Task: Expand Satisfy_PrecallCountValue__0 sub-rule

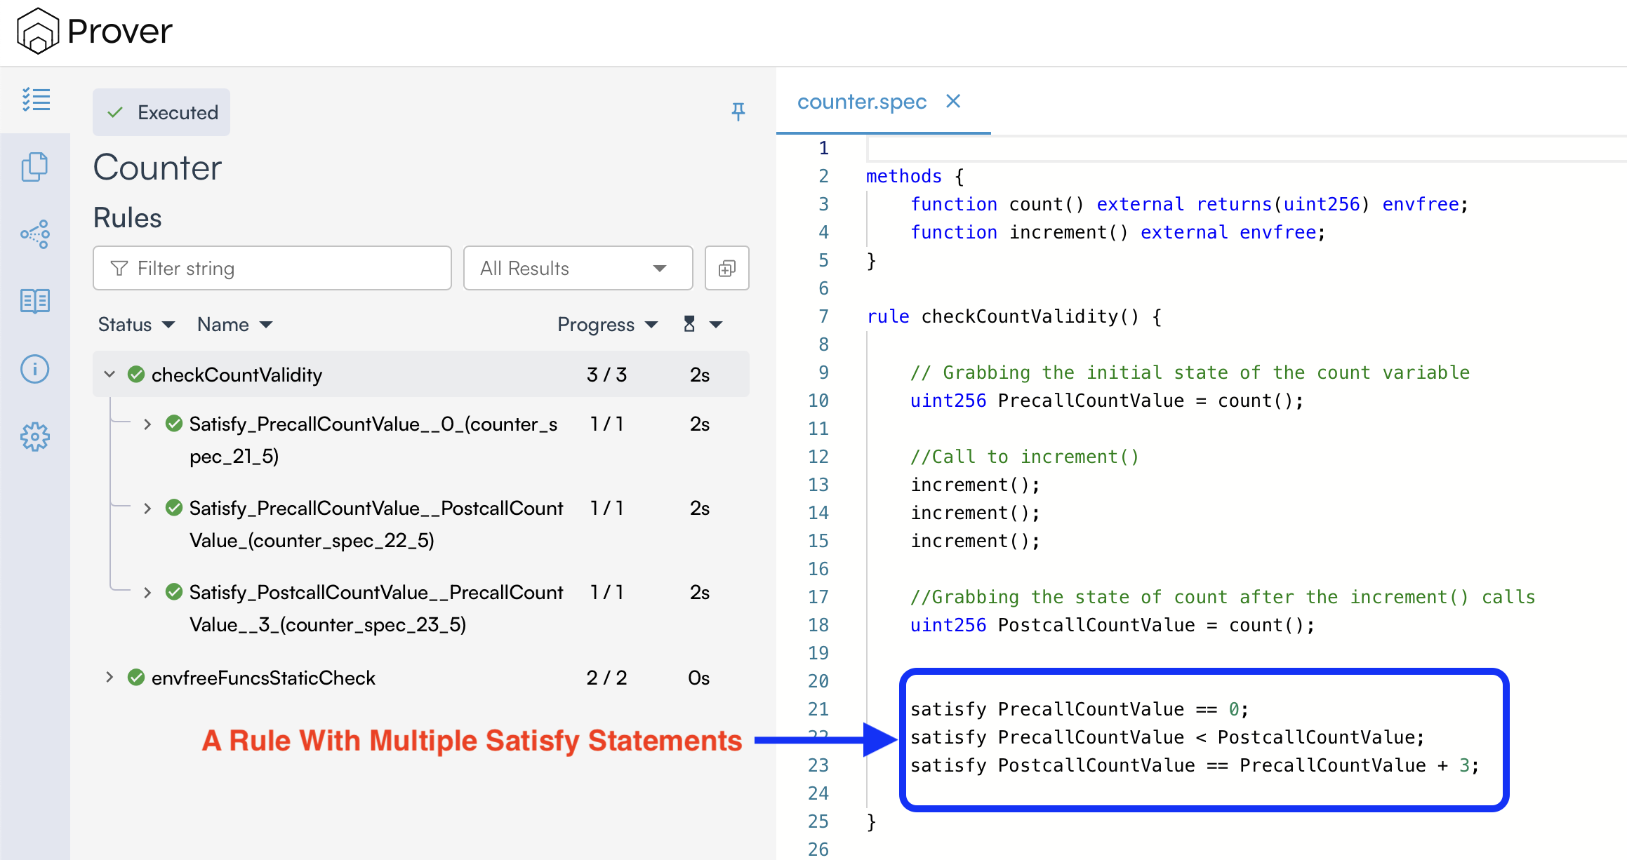Action: (147, 424)
